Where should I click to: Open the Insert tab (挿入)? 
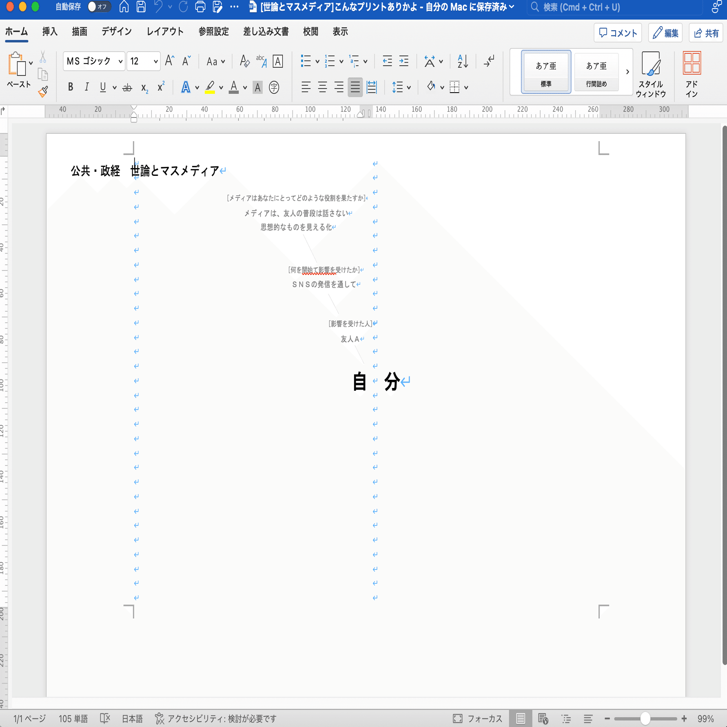pyautogui.click(x=50, y=32)
